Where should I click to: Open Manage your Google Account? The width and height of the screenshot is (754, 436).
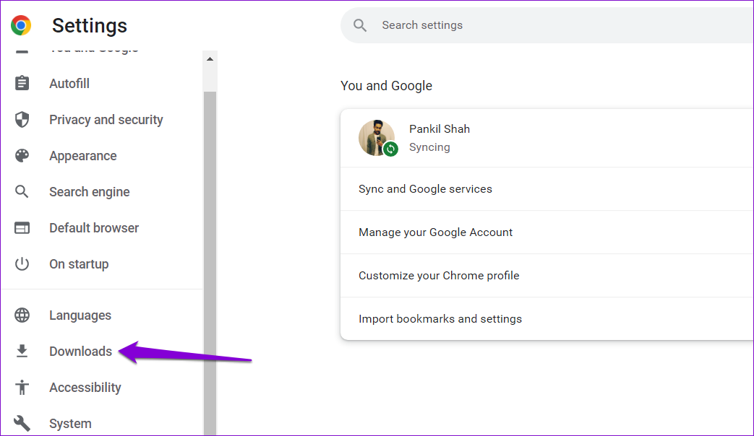coord(547,232)
